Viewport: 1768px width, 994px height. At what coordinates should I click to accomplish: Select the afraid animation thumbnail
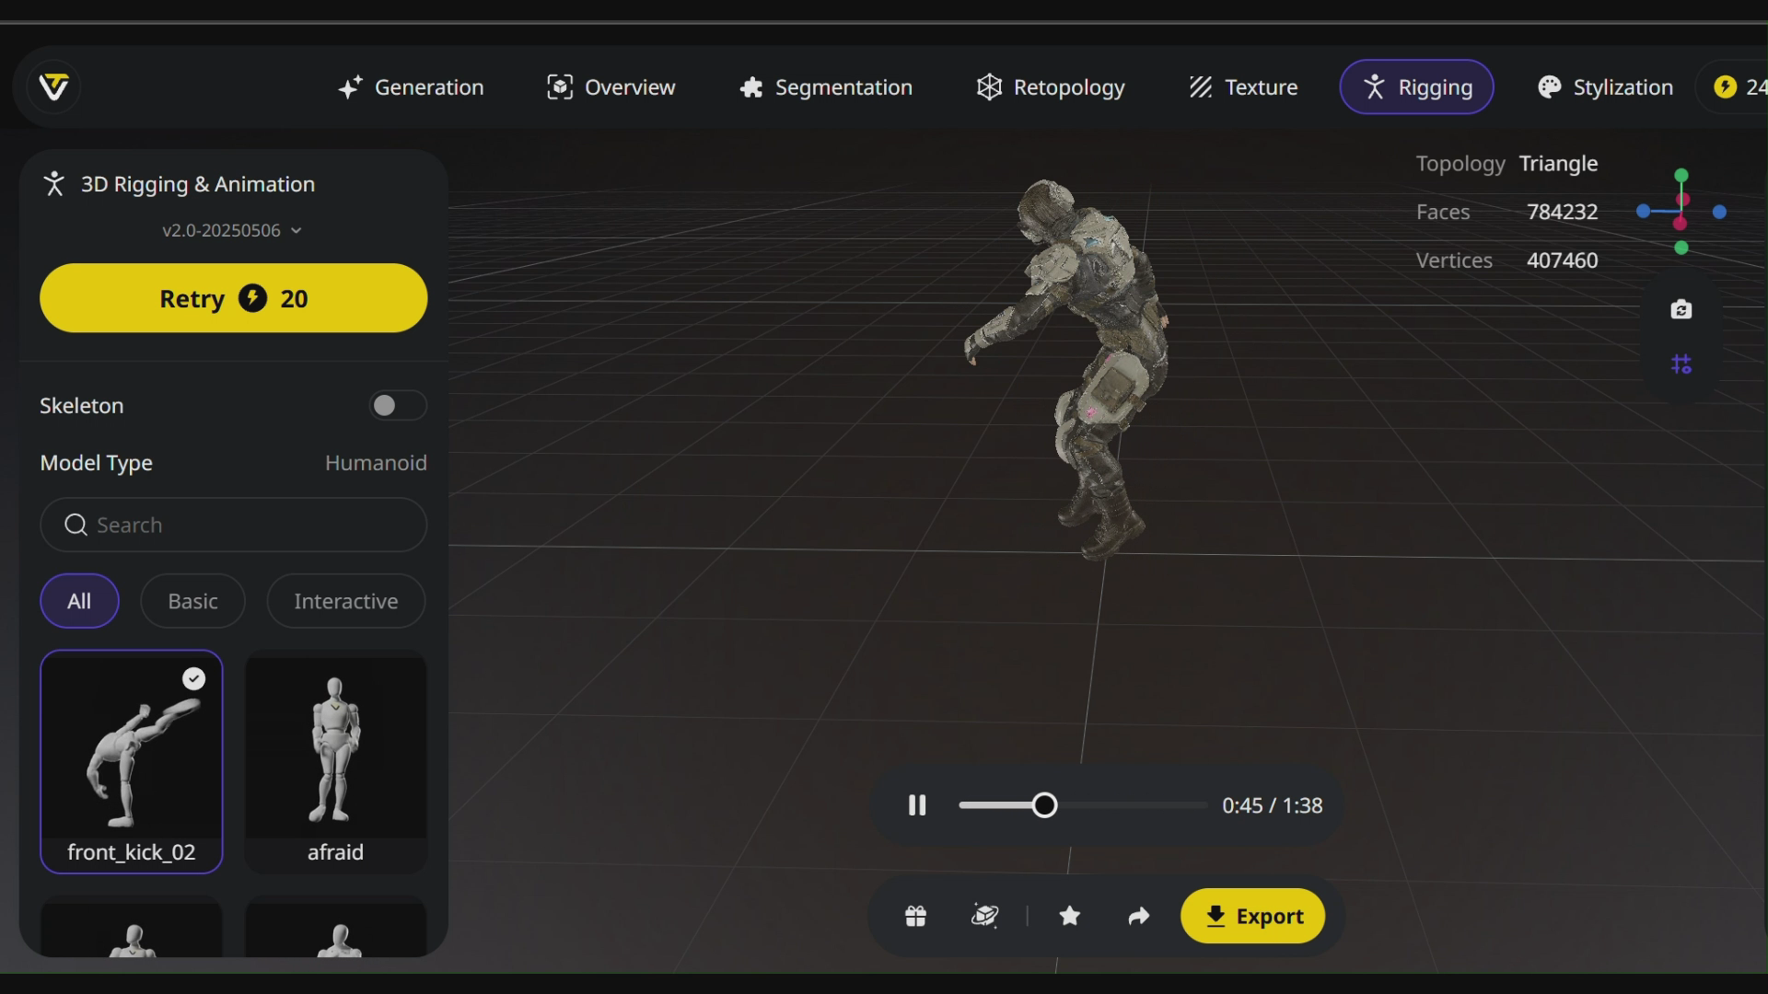pos(335,761)
